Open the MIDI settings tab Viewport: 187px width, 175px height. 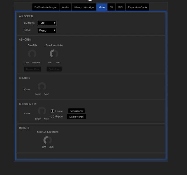click(x=120, y=7)
